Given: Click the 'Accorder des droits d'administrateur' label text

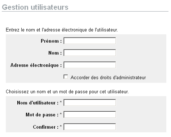Looking at the screenshot, I should 108,77.
